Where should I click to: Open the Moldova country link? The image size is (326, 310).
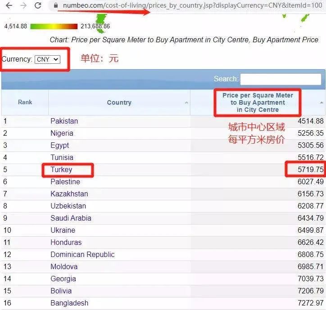64,266
